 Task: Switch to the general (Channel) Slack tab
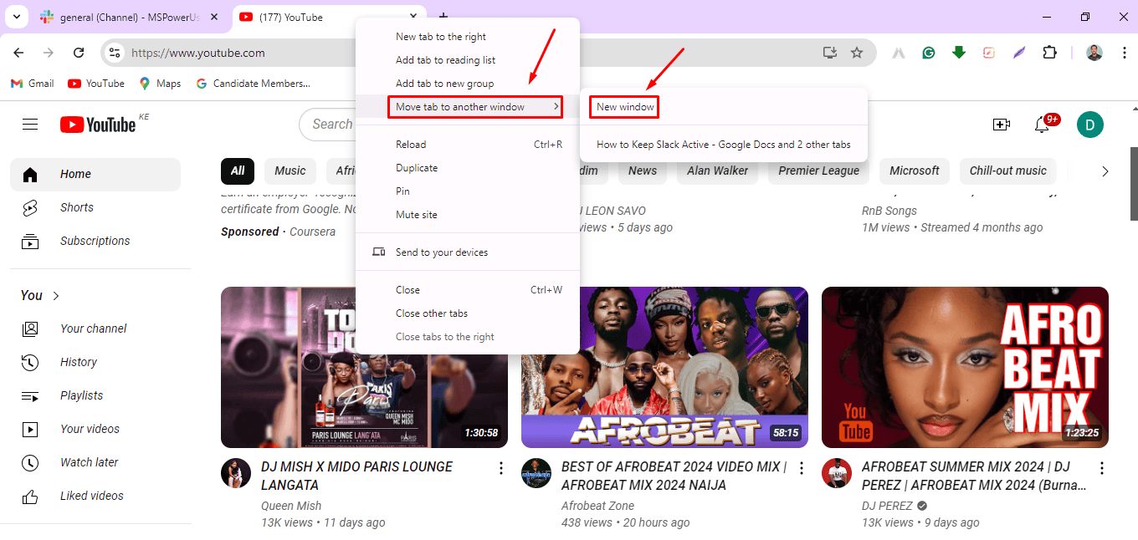tap(130, 17)
